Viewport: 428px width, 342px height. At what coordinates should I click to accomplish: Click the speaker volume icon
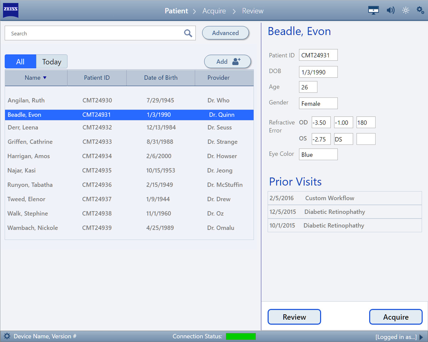coord(391,10)
